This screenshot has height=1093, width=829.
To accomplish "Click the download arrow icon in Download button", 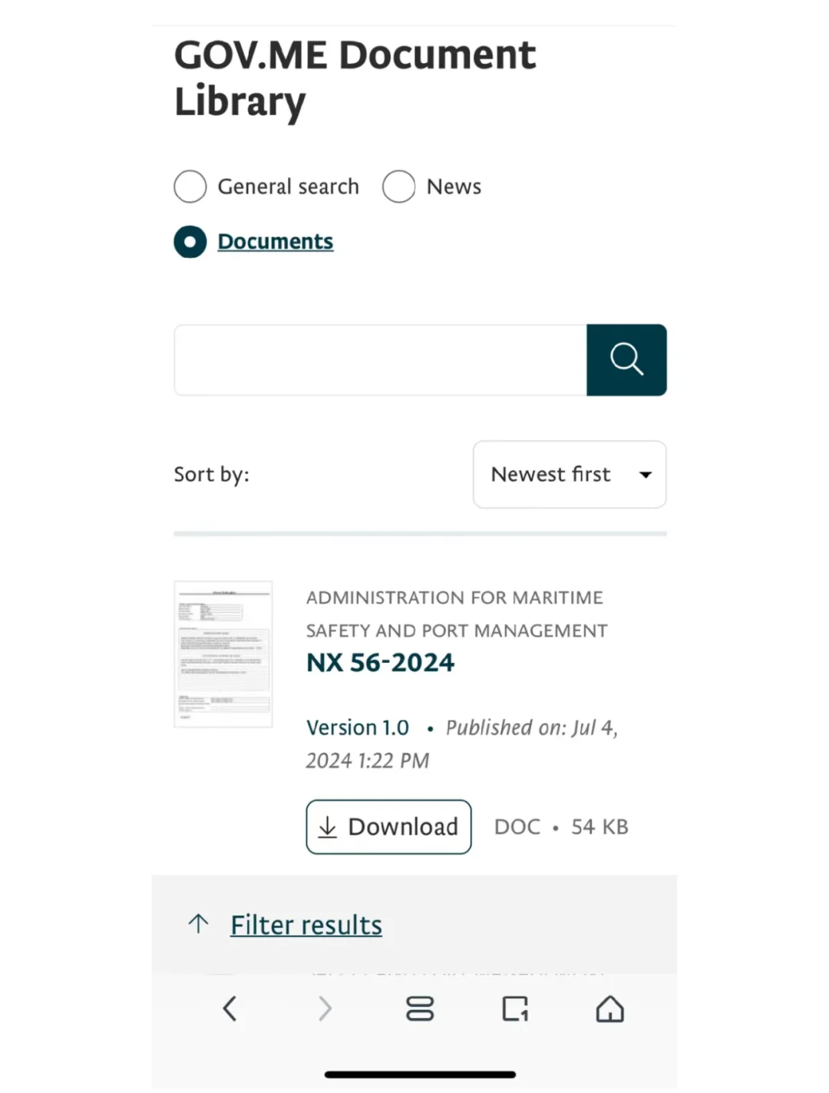I will (x=328, y=827).
